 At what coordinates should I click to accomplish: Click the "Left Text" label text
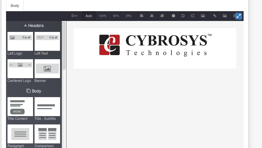(x=41, y=53)
